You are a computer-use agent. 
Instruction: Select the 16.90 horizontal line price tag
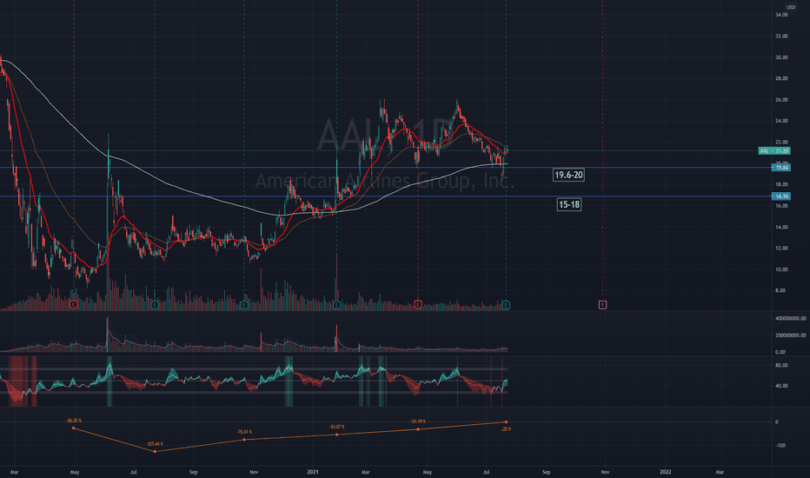[x=781, y=196]
